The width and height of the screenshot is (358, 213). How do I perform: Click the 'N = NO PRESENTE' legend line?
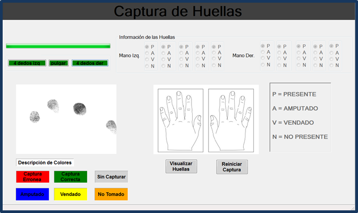(300, 137)
